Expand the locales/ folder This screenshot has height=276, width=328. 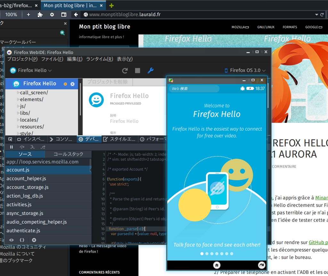click(18, 120)
